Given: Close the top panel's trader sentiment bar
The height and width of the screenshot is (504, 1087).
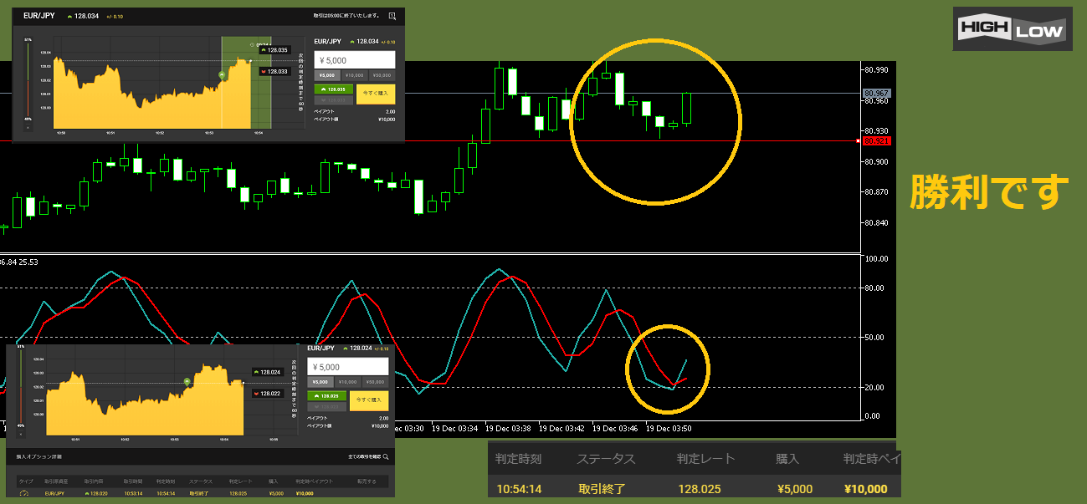Looking at the screenshot, I should coord(28,128).
